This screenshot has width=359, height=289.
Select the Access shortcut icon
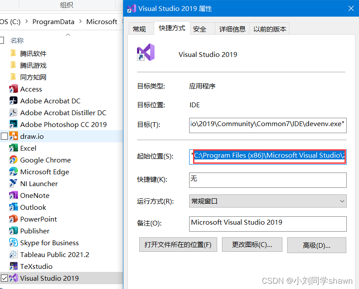pyautogui.click(x=14, y=89)
